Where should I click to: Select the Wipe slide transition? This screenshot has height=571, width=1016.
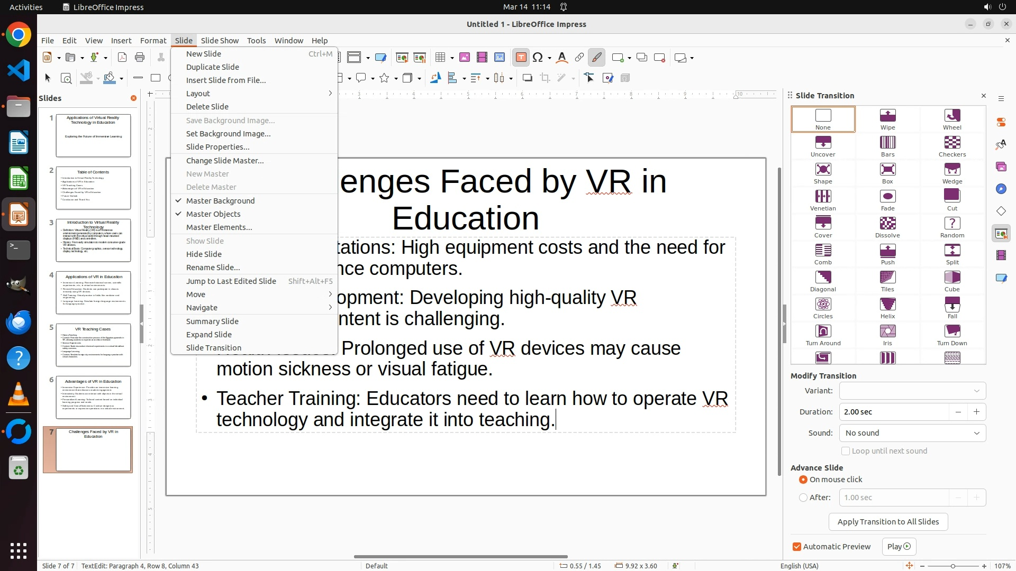point(887,119)
